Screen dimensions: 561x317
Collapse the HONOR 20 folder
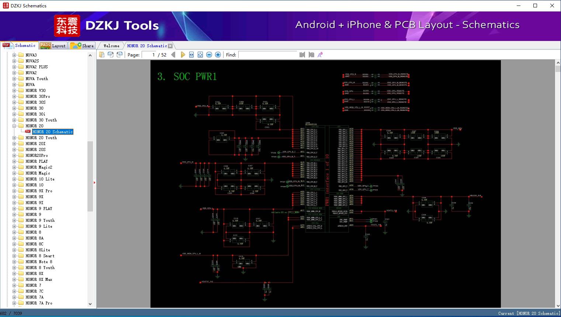[x=14, y=126]
